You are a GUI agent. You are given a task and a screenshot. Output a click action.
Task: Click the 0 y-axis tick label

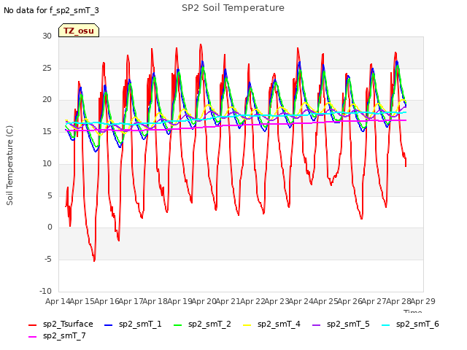click(x=50, y=227)
